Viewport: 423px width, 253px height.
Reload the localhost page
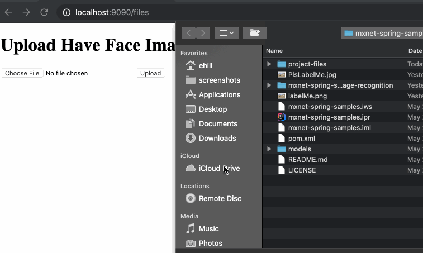pos(44,12)
